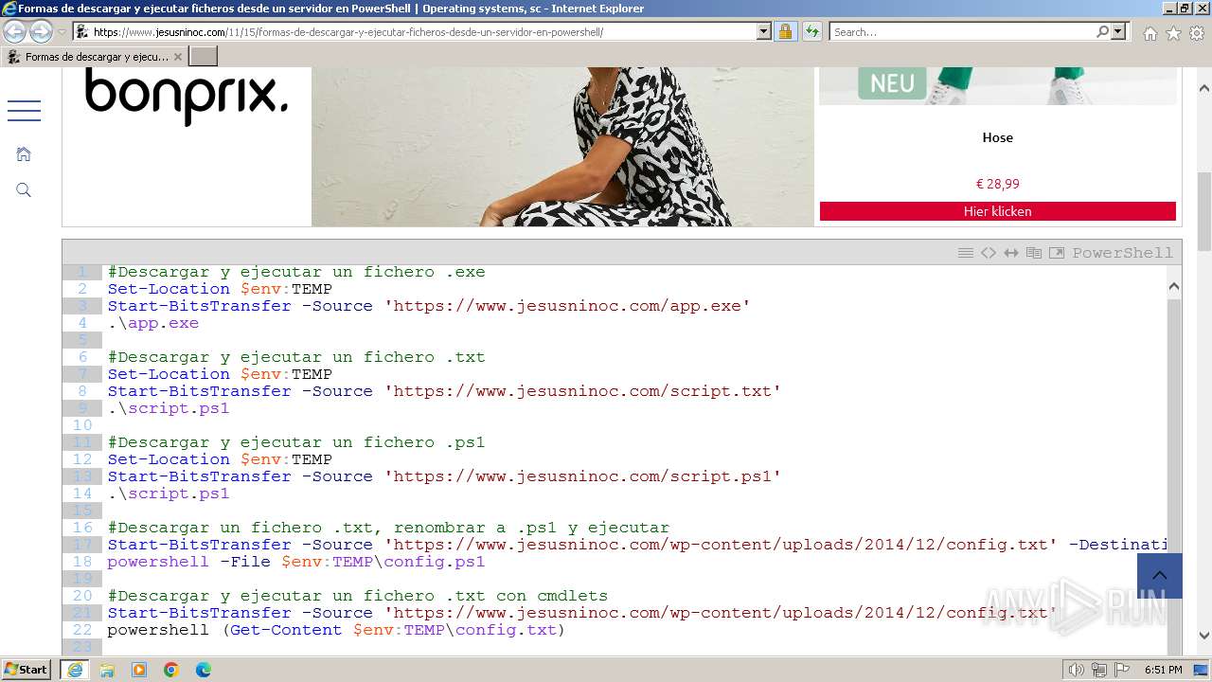1212x682 pixels.
Task: Click 'powershell -File $env:TEMP\config.ps1' line
Action: [x=296, y=562]
